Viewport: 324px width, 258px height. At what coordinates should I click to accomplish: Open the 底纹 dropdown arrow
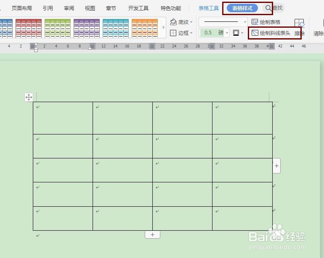click(x=191, y=22)
